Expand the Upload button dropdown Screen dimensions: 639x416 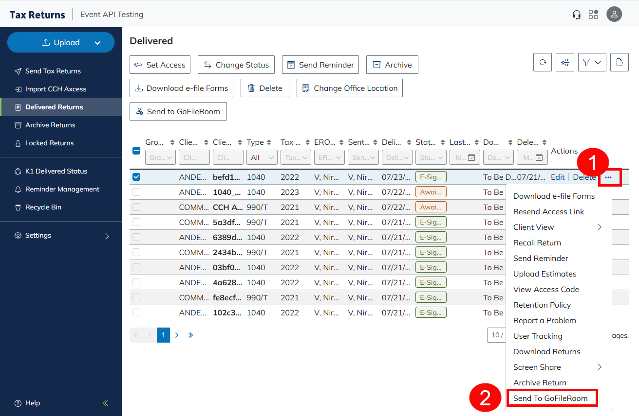tap(97, 43)
